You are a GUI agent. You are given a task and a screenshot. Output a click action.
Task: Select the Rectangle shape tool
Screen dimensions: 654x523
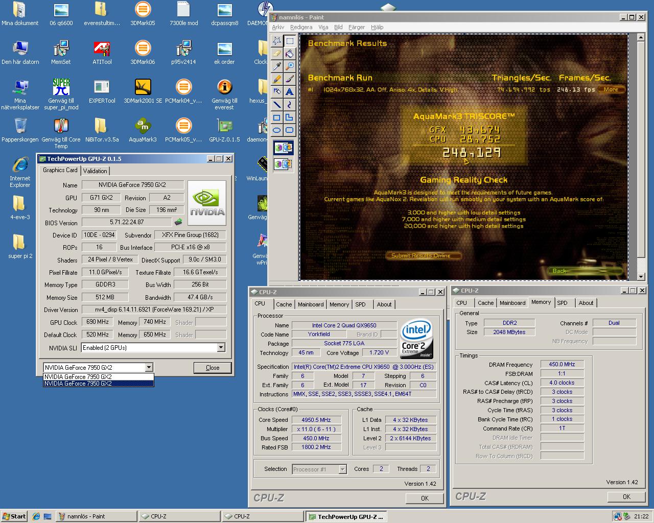point(277,117)
